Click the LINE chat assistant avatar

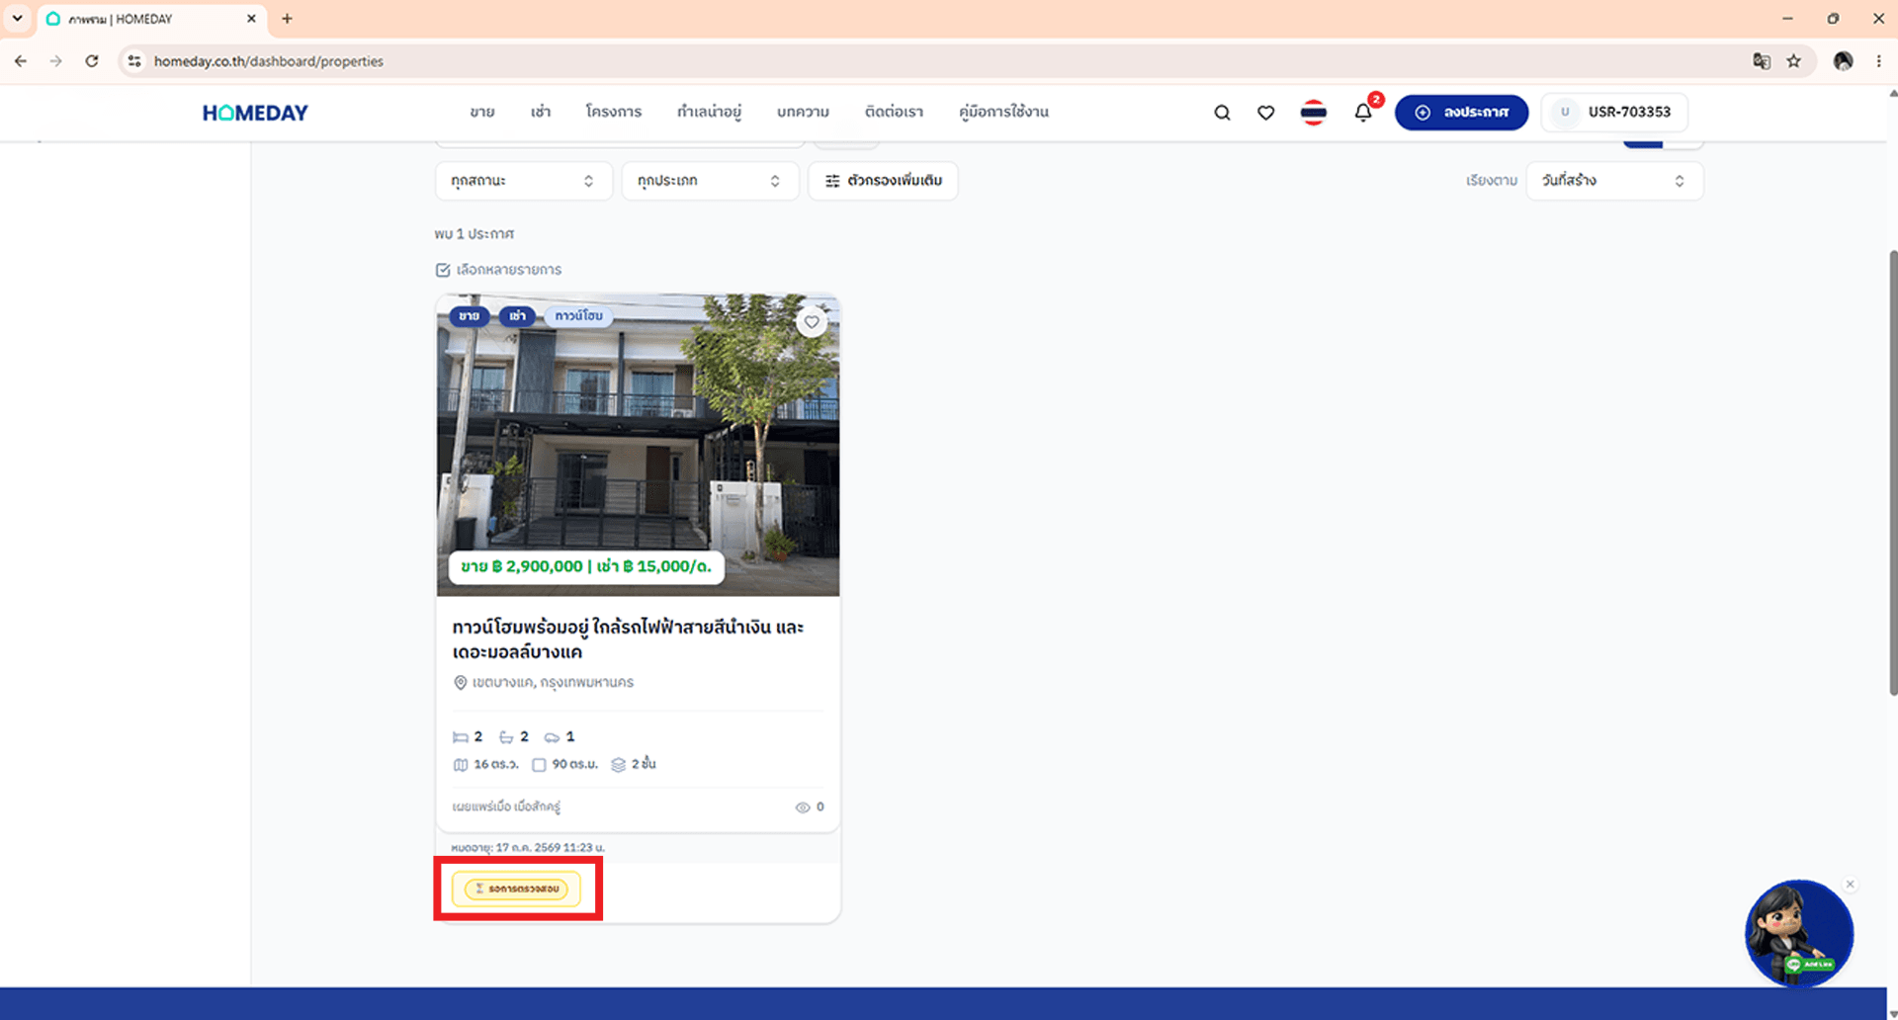coord(1799,934)
